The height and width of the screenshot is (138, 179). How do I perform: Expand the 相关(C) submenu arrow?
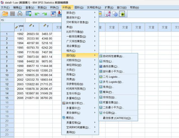[95, 51]
